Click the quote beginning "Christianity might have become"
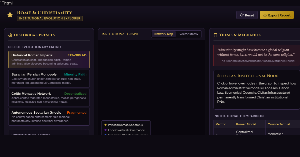300x157 pixels. click(256, 52)
